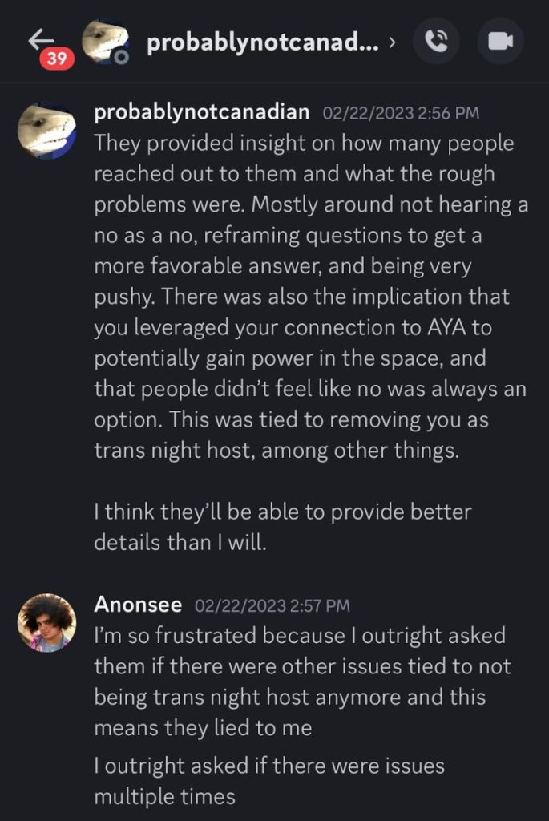Expand chevron next to header username
The image size is (549, 821).
pyautogui.click(x=391, y=42)
